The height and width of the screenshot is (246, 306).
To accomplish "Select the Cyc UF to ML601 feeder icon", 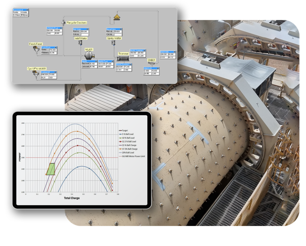I will click(x=36, y=74).
